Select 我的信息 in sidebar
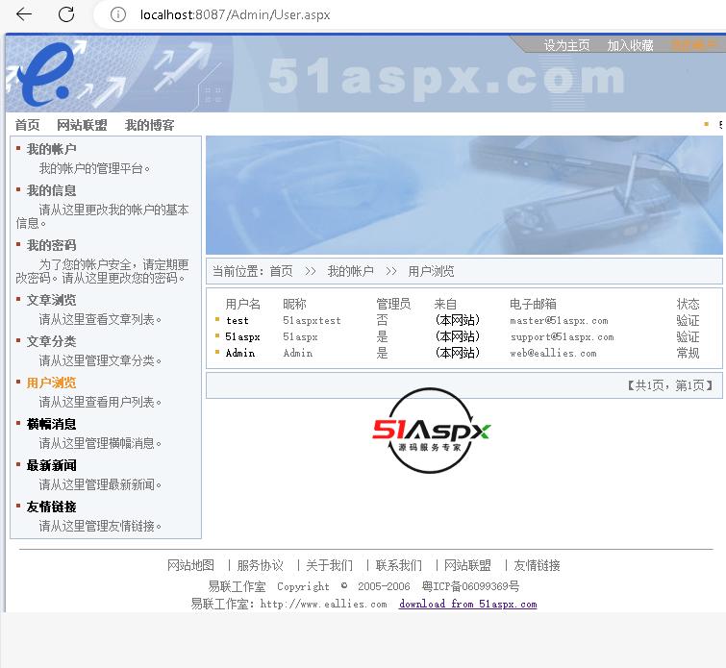The image size is (726, 668). point(51,190)
